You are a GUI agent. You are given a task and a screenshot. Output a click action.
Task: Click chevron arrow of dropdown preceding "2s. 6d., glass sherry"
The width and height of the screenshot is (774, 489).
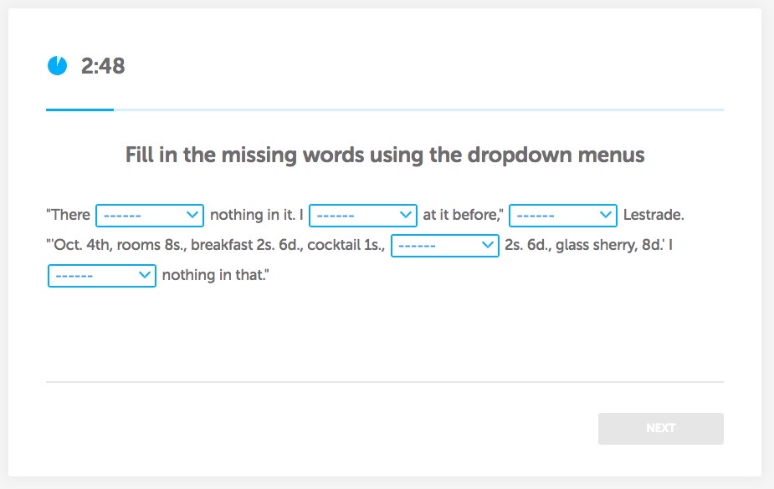[x=488, y=246]
